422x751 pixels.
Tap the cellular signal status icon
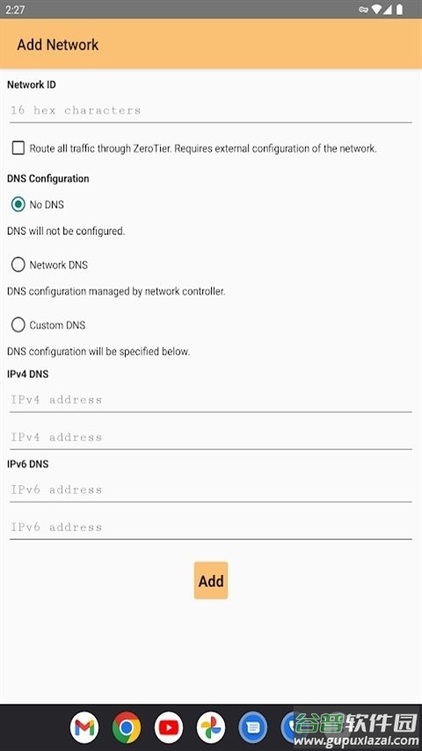[388, 10]
